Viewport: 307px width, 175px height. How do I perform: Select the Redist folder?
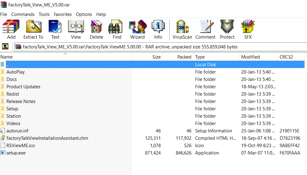tap(13, 94)
